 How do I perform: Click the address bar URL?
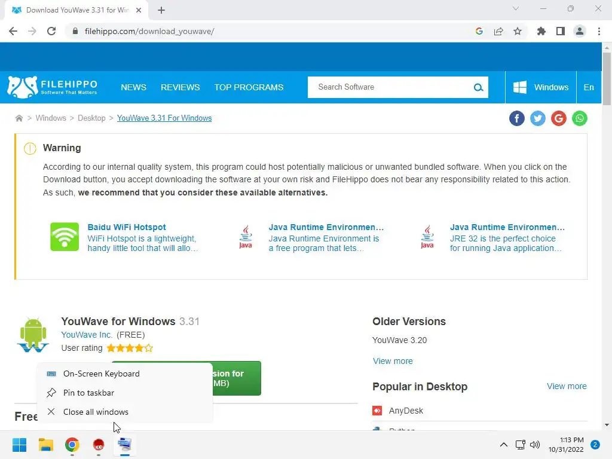149,31
